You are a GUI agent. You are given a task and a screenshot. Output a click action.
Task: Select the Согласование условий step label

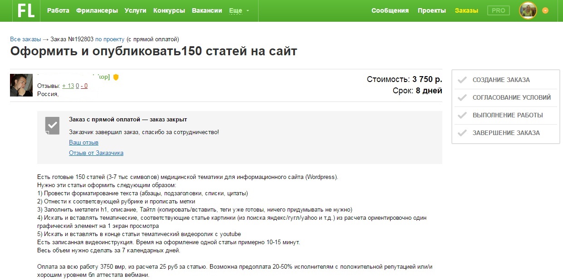tap(512, 97)
